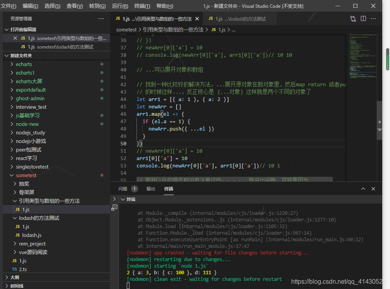The width and height of the screenshot is (390, 289).
Task: Expand the js基础学习 folder
Action: coord(56,115)
